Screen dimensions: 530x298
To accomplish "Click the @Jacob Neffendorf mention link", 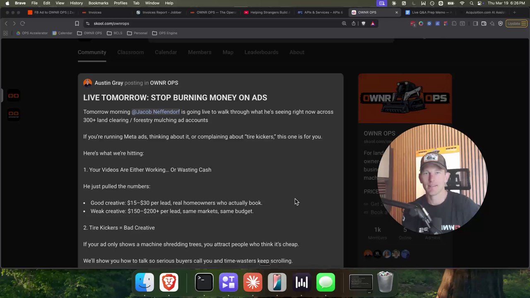I will click(156, 112).
